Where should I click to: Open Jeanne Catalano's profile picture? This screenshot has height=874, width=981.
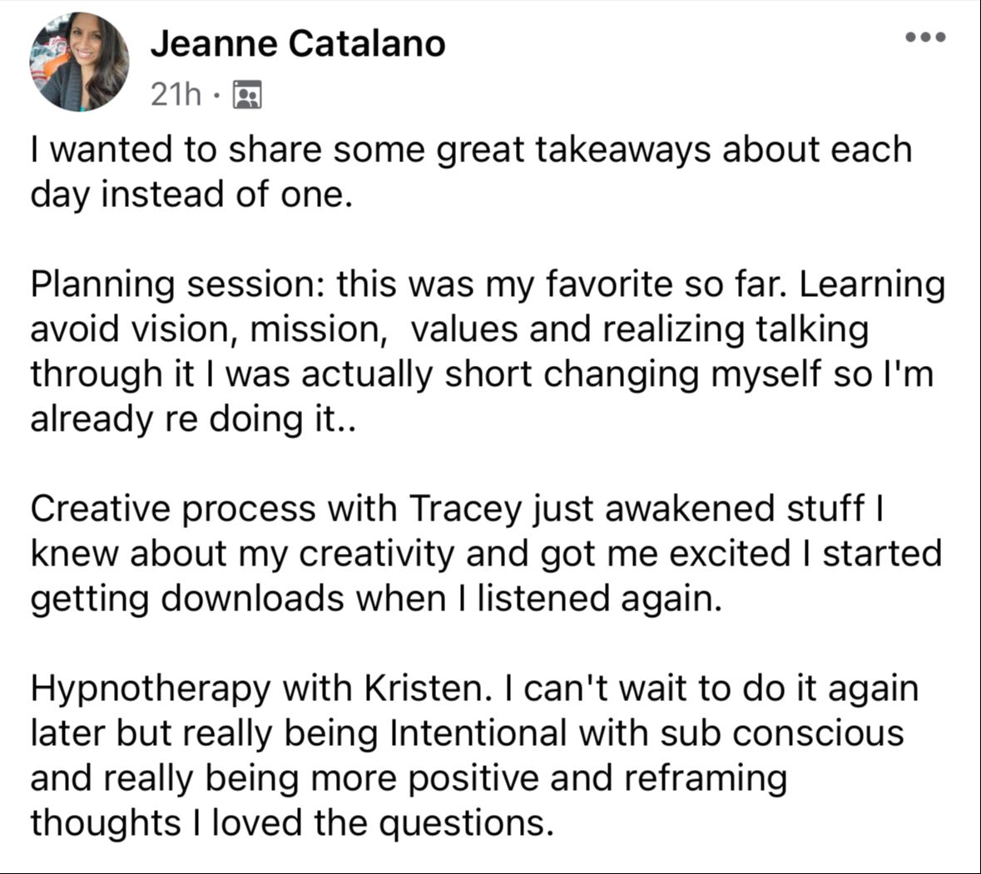click(79, 62)
